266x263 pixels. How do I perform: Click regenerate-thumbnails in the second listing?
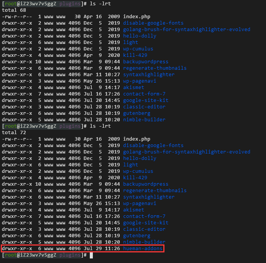coord(155,191)
